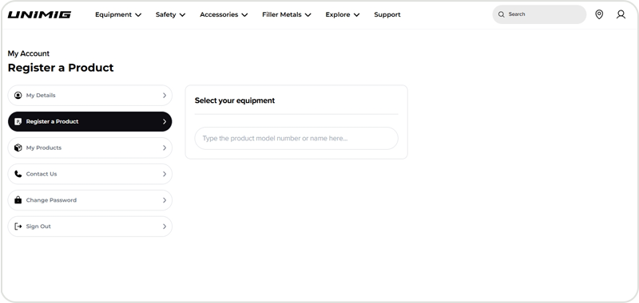This screenshot has height=303, width=639.
Task: Click the My Products box icon
Action: coord(18,148)
